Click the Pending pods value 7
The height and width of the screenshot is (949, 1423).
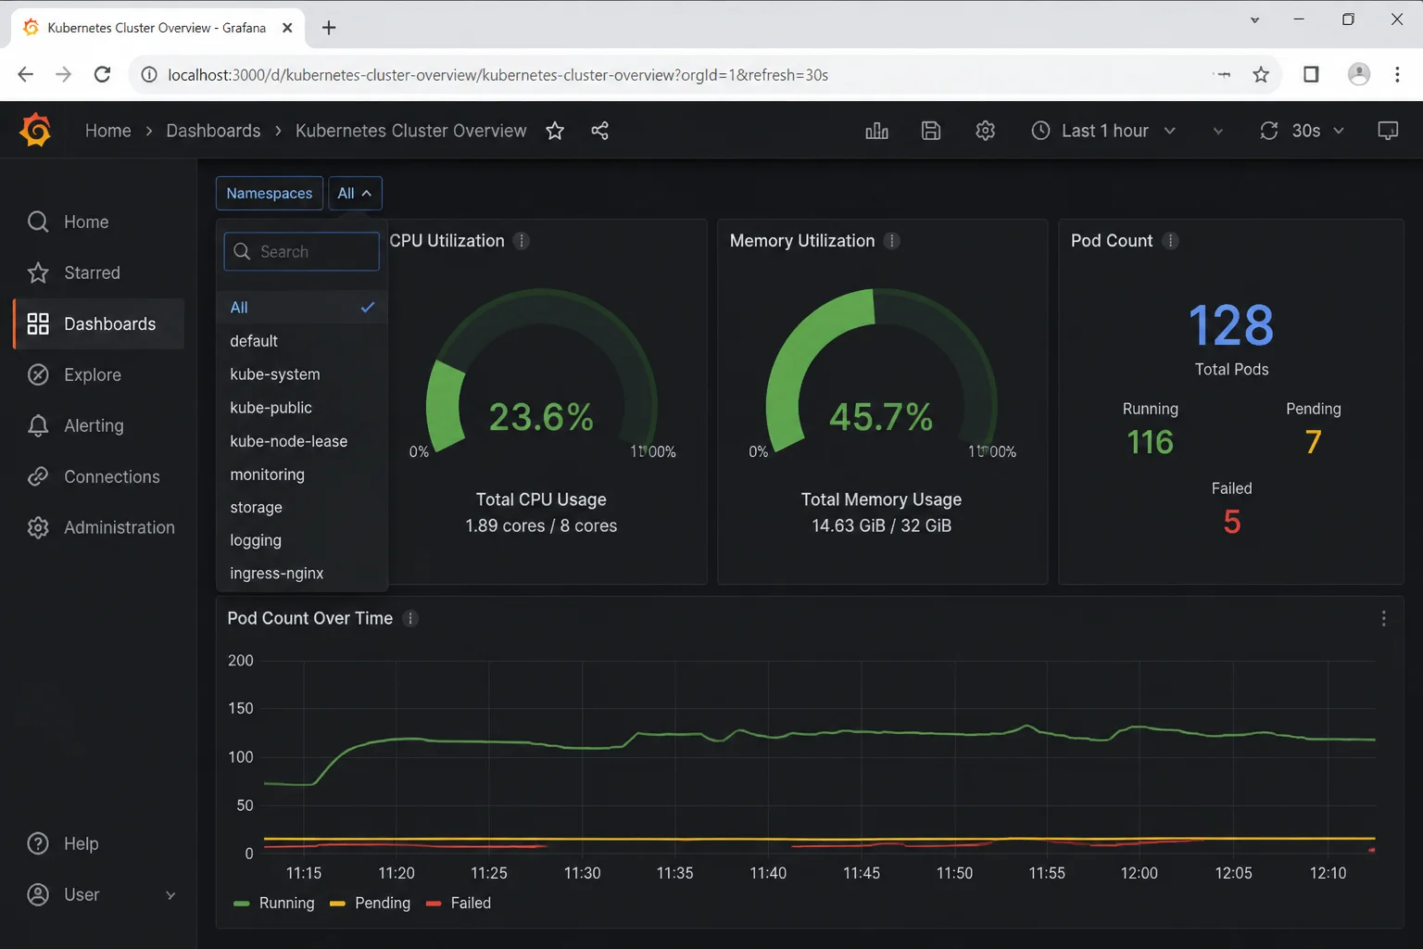pyautogui.click(x=1314, y=442)
